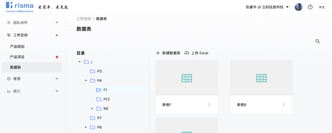Expand the P6 folder triangle
332x133 pixels.
pos(86,127)
